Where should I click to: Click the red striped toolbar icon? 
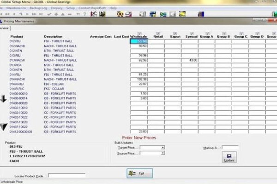click(129, 14)
